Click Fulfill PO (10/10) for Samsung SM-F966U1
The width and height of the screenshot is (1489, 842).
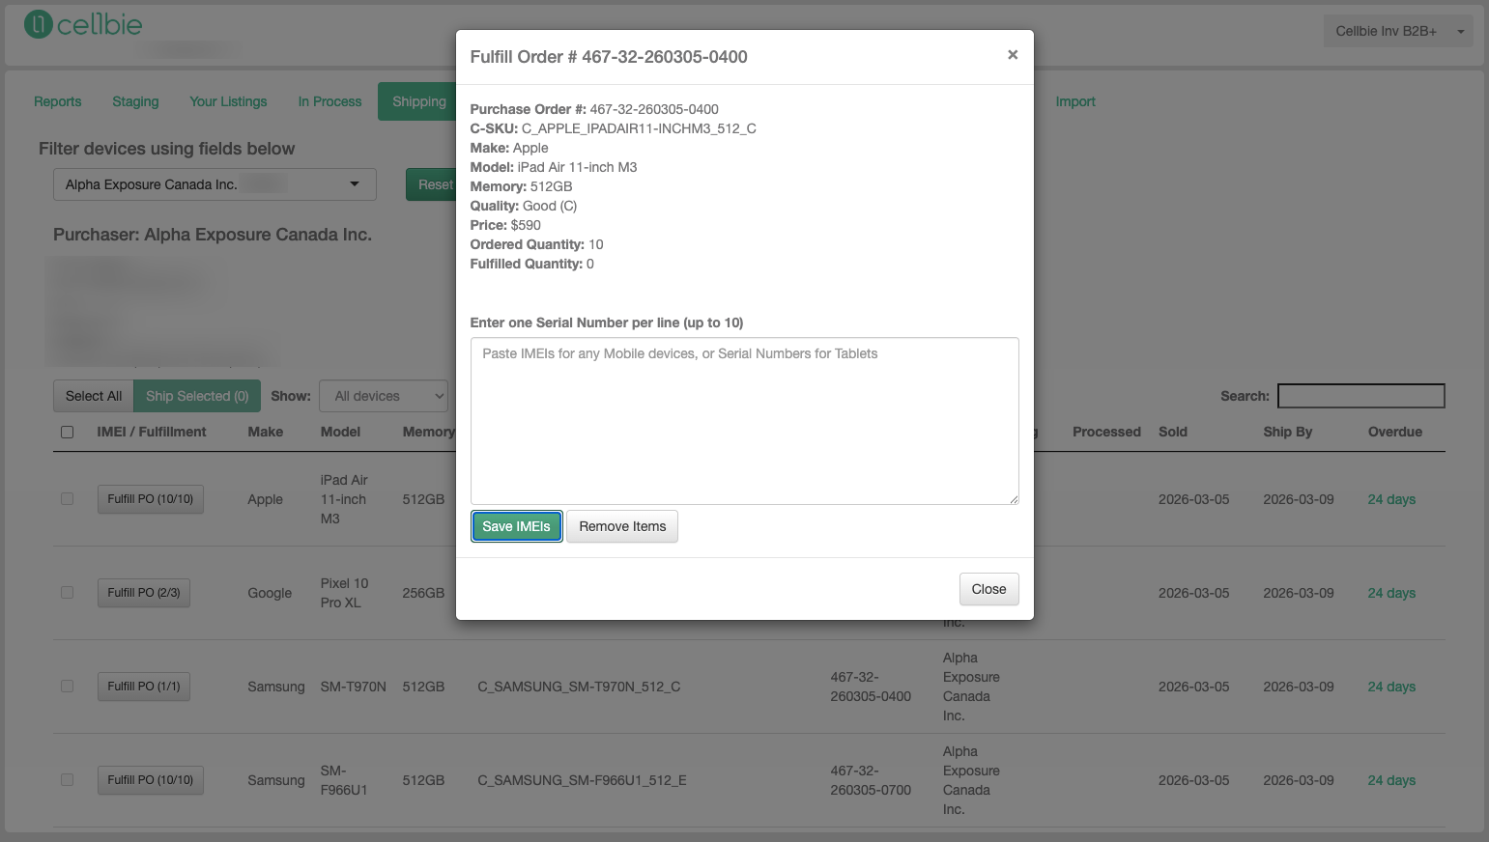coord(150,780)
